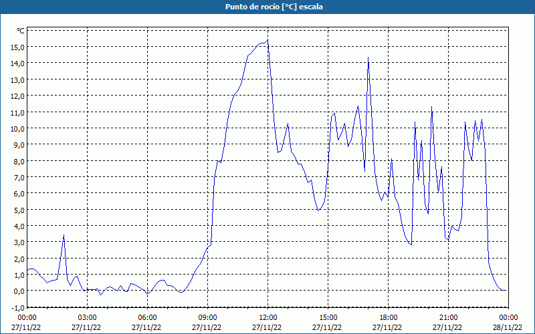
Task: Click the 3,0 y-axis value
Action: [19, 242]
